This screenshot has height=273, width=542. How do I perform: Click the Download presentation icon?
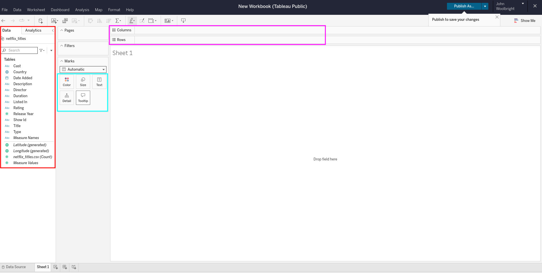coord(184,21)
